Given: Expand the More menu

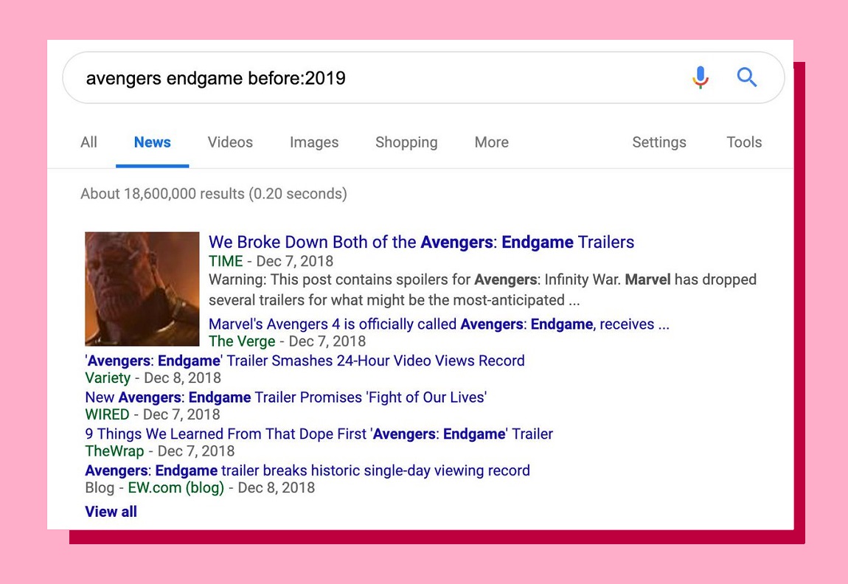Looking at the screenshot, I should pos(491,142).
